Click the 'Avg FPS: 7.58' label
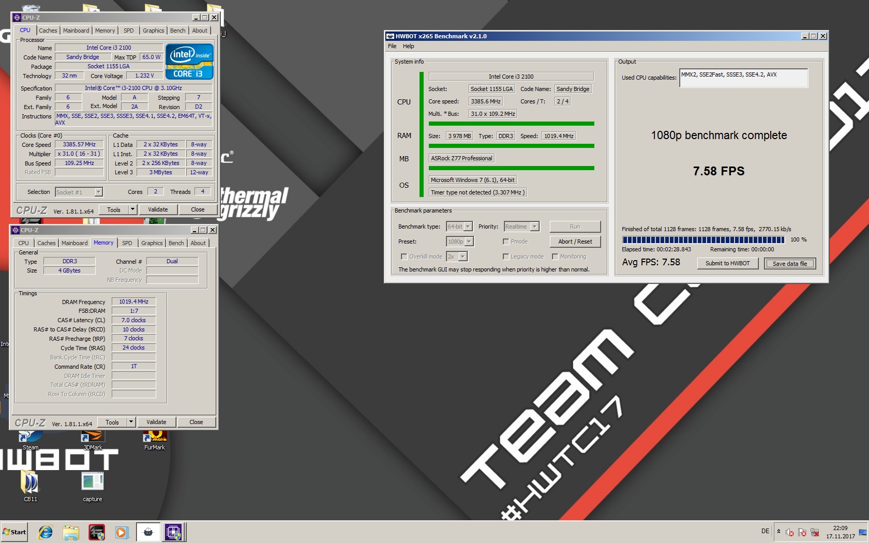Screen dimensions: 869x543 tap(651, 262)
